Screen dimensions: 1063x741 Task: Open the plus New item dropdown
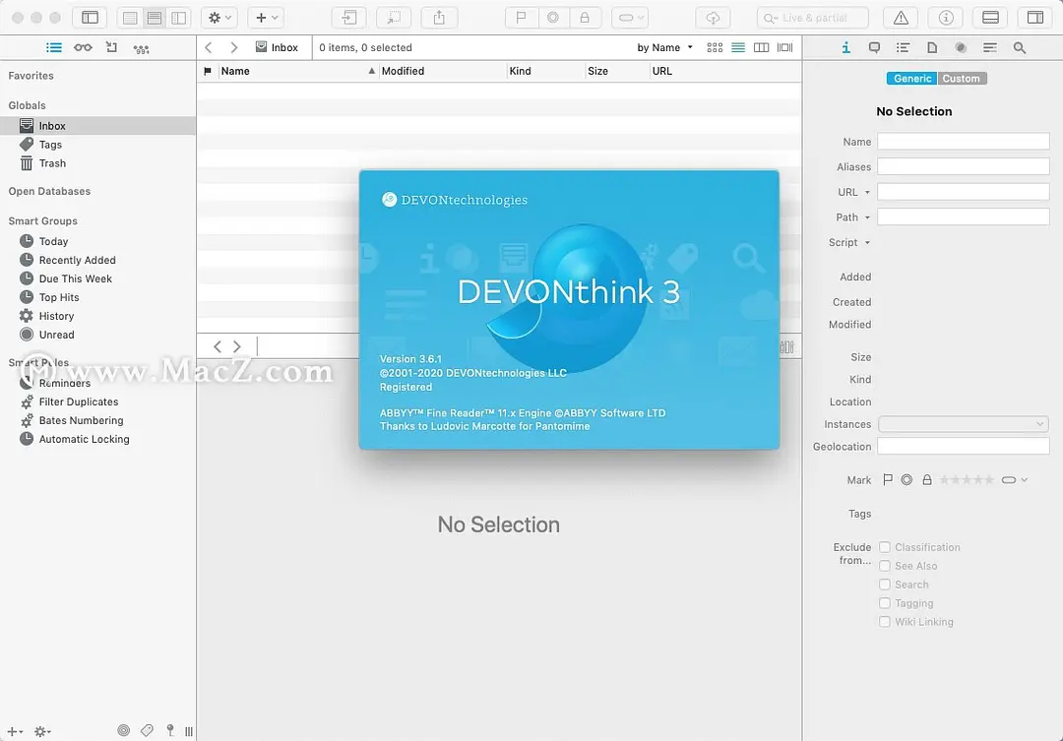[267, 18]
